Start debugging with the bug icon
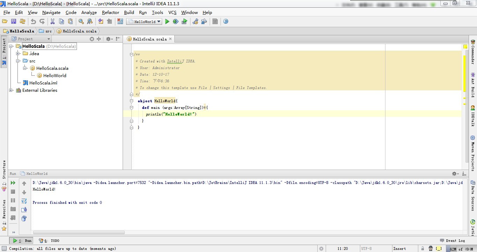The height and width of the screenshot is (252, 477). [175, 22]
